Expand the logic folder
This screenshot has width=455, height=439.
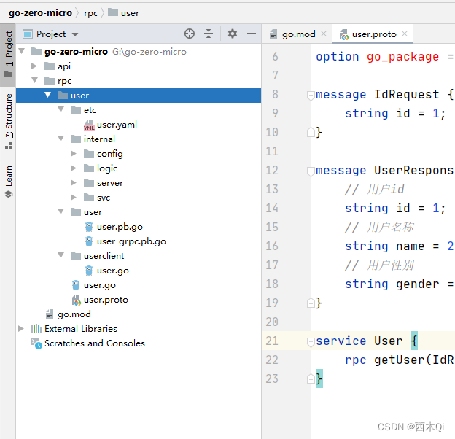pyautogui.click(x=74, y=168)
